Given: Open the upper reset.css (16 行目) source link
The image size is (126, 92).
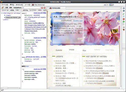Looking at the screenshot, I should (40, 38).
